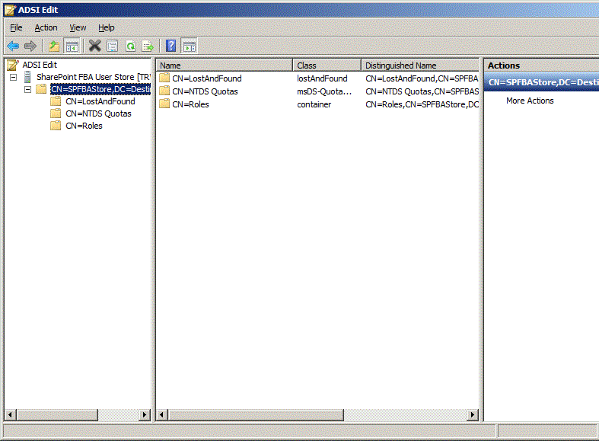Click list pane scrollbar right arrow
599x441 pixels.
(473, 414)
